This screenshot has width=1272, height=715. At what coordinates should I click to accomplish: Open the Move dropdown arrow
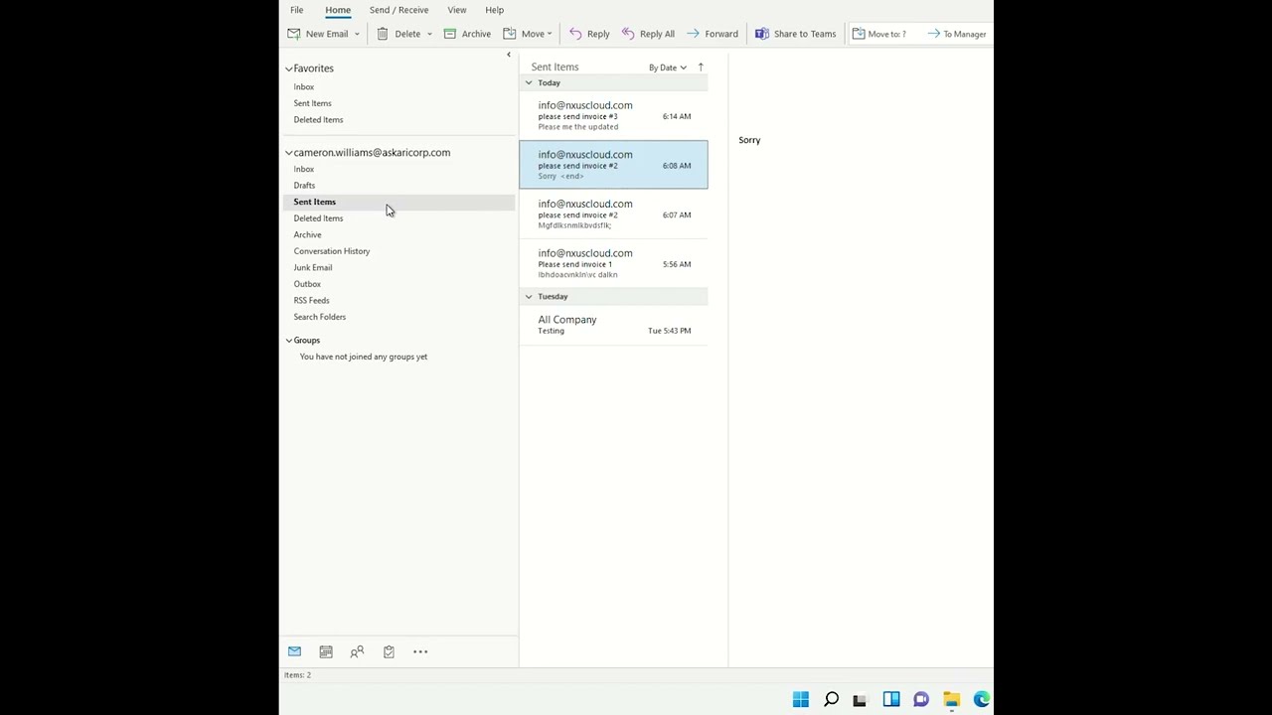coord(550,34)
